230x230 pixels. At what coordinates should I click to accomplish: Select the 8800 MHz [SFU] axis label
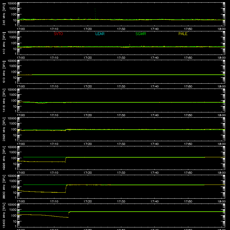tap(4, 187)
